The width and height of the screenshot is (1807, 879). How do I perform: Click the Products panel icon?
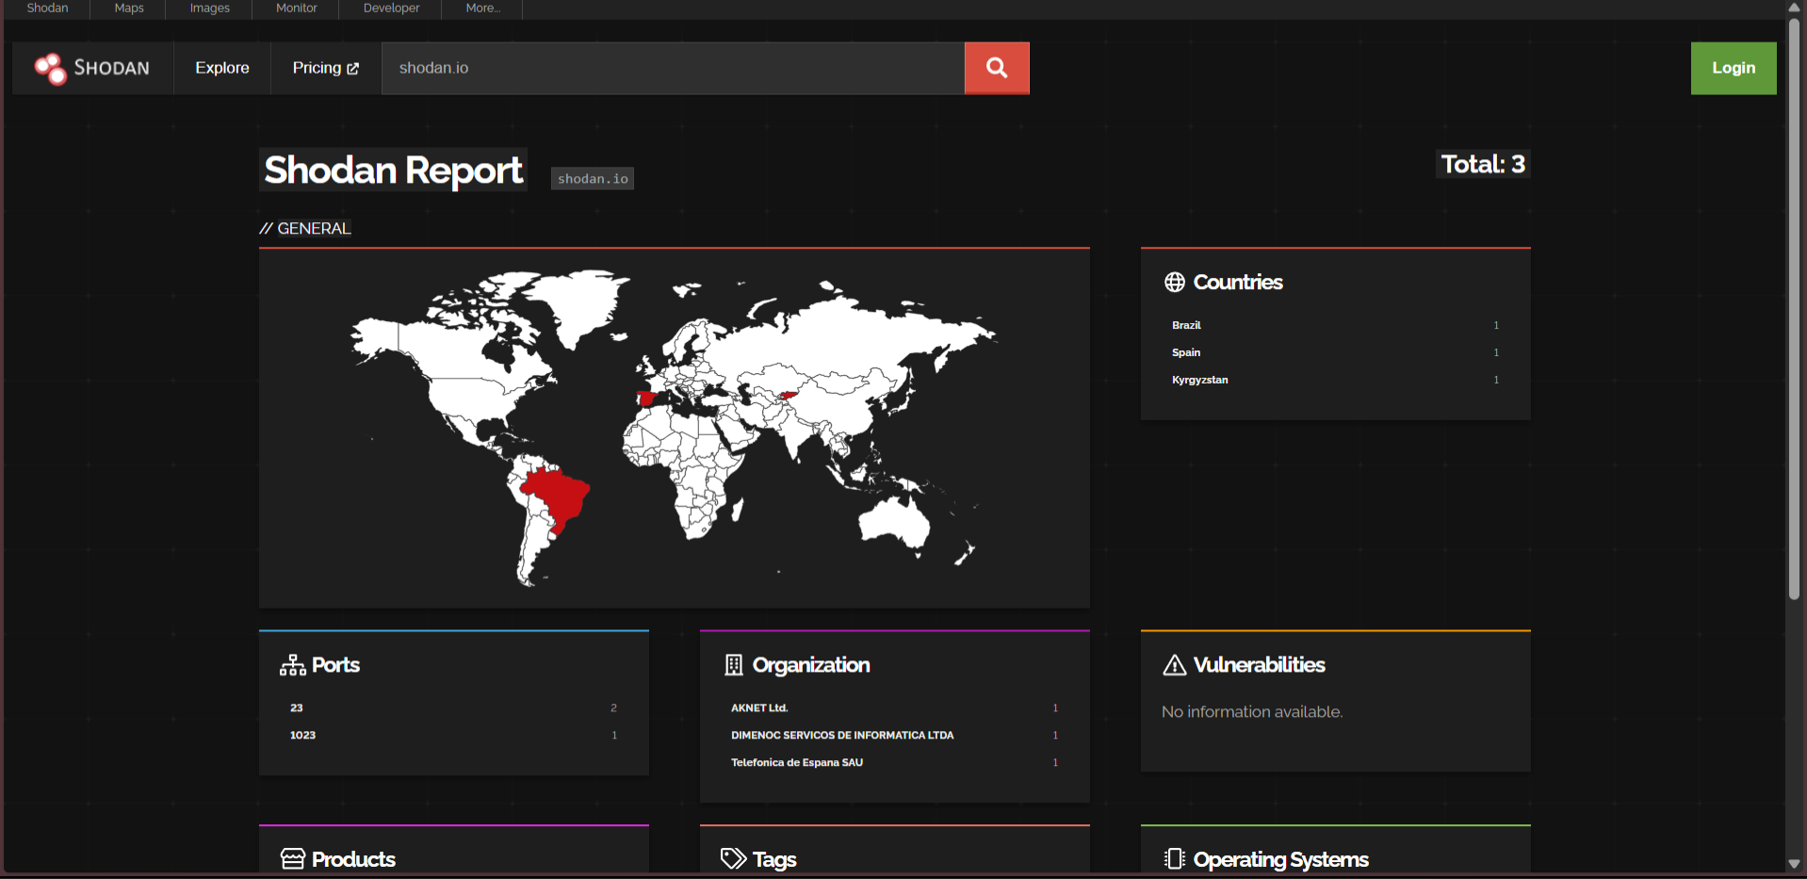(x=292, y=859)
